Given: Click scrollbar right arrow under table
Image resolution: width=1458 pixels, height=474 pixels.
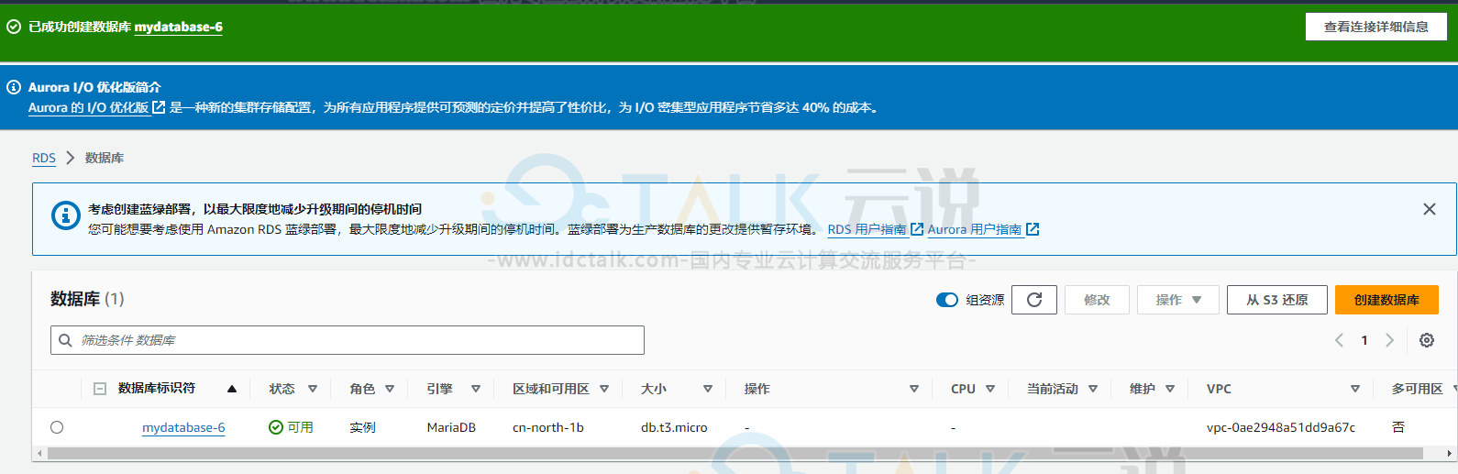Looking at the screenshot, I should (x=1449, y=453).
